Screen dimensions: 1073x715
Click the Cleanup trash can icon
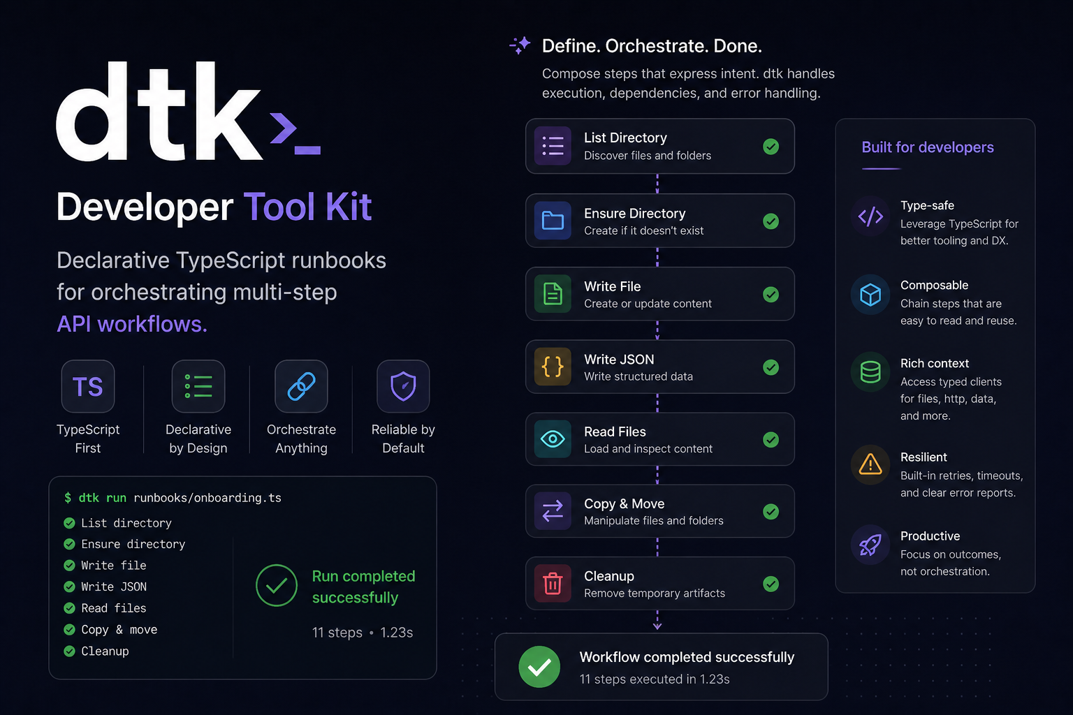click(553, 583)
